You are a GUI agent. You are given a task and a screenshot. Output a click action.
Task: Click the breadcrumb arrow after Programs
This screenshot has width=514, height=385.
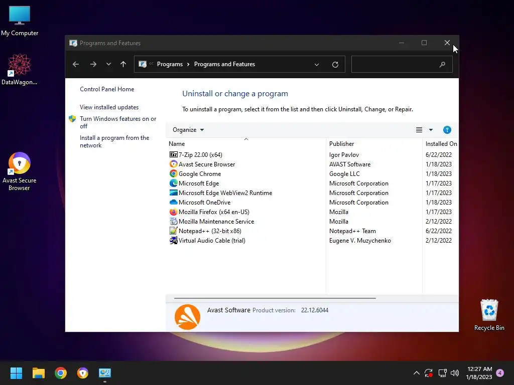188,64
